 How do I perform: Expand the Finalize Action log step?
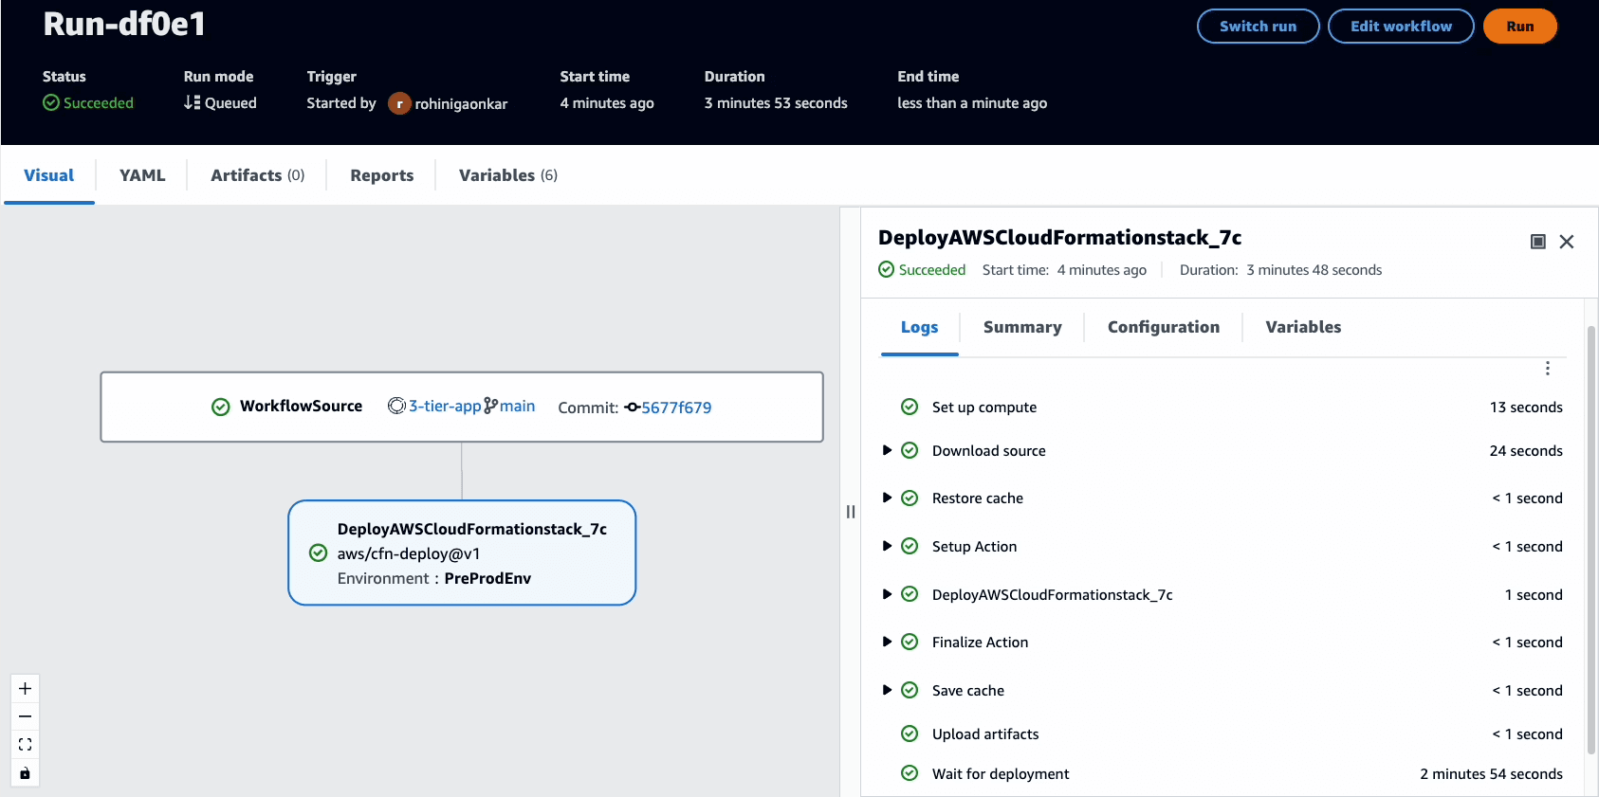(x=887, y=642)
